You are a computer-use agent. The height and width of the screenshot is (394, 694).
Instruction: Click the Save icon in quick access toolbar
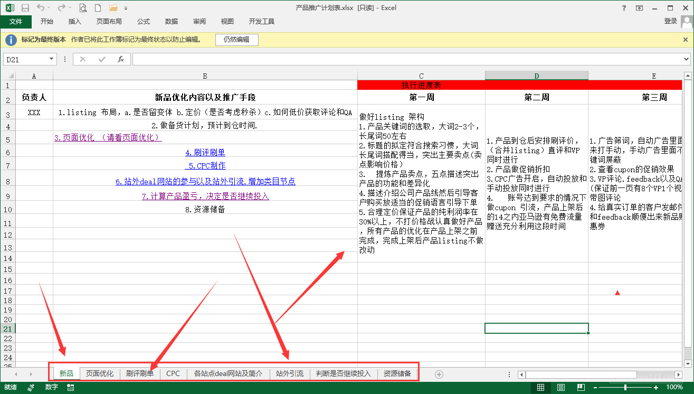tap(25, 8)
